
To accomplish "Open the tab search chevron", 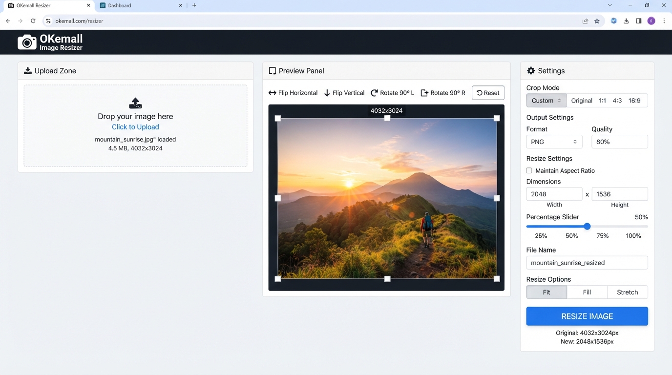I will pos(609,5).
